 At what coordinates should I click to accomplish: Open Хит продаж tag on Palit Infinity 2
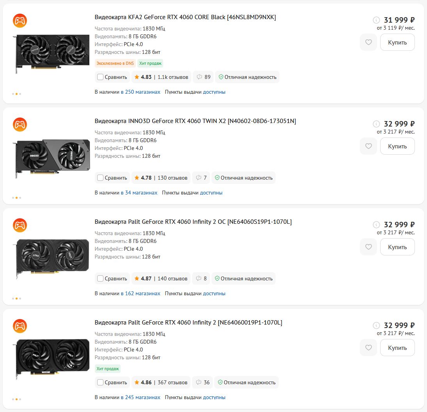(108, 369)
